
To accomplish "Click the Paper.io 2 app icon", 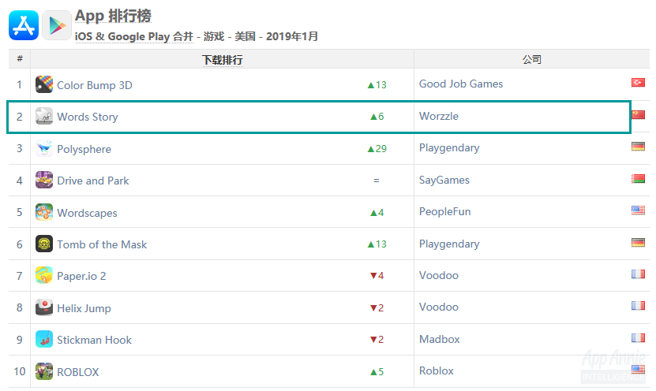I will click(44, 275).
